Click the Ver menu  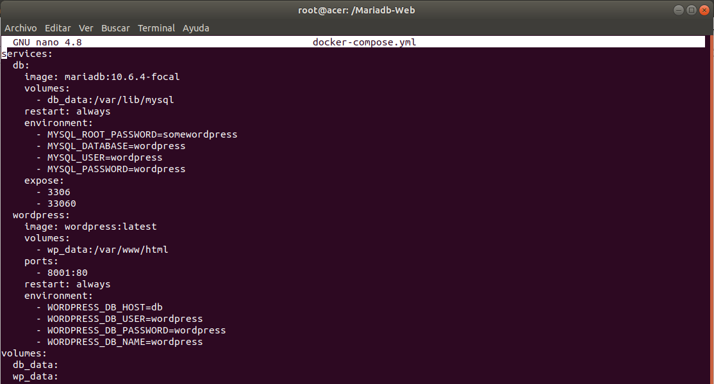point(86,28)
